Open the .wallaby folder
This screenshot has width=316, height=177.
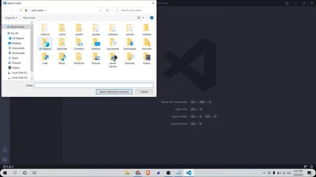pyautogui.click(x=147, y=29)
